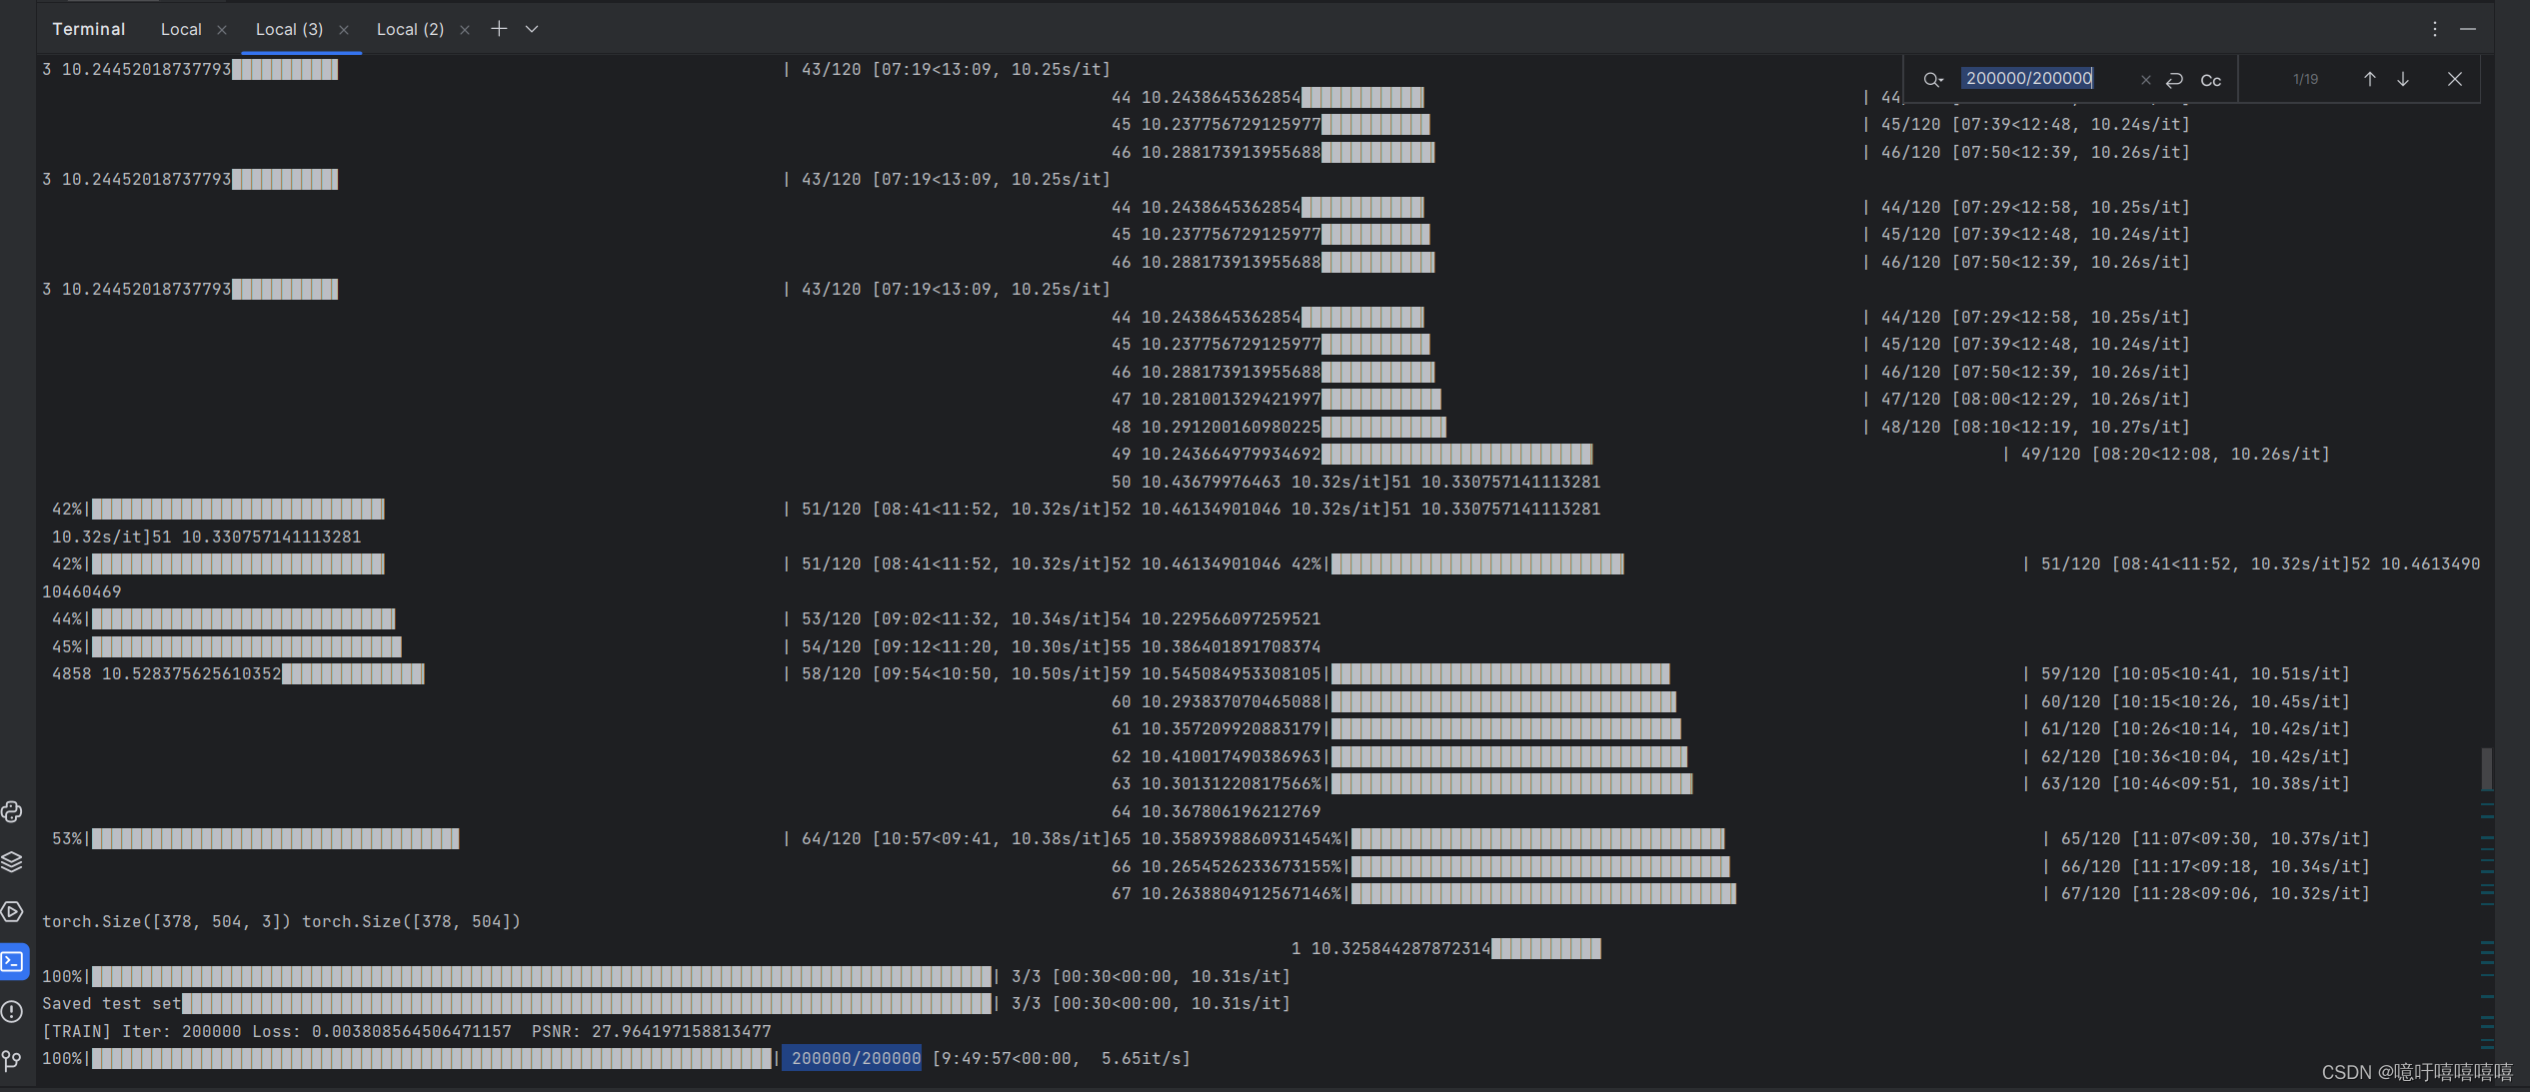Screen dimensions: 2530x1092
Task: Click the 63/120 [10:46<09:51 progress text
Action: (2195, 783)
